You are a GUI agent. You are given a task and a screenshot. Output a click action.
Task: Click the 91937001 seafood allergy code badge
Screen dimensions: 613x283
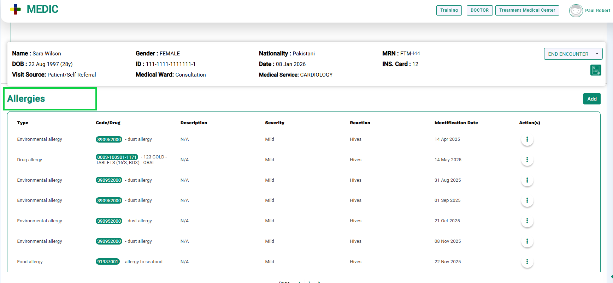108,262
